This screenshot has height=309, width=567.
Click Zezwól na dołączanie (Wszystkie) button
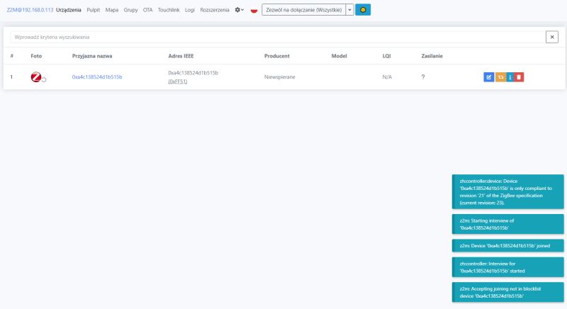coord(304,10)
